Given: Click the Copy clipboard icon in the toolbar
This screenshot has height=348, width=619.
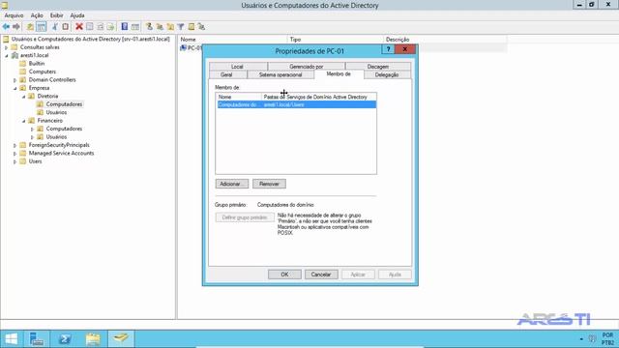Looking at the screenshot, I should [66, 27].
